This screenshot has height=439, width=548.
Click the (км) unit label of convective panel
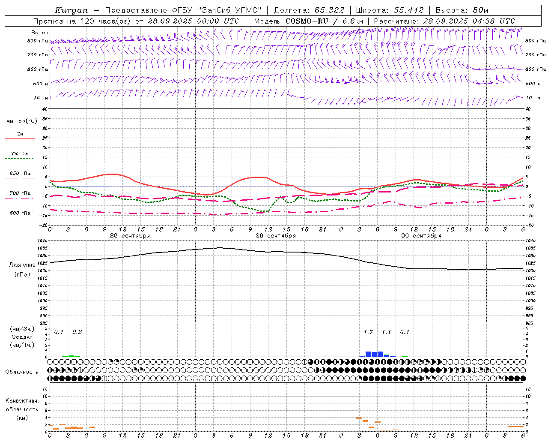pyautogui.click(x=22, y=418)
